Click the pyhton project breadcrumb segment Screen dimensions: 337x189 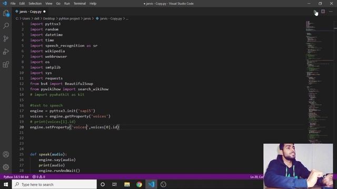coord(69,19)
